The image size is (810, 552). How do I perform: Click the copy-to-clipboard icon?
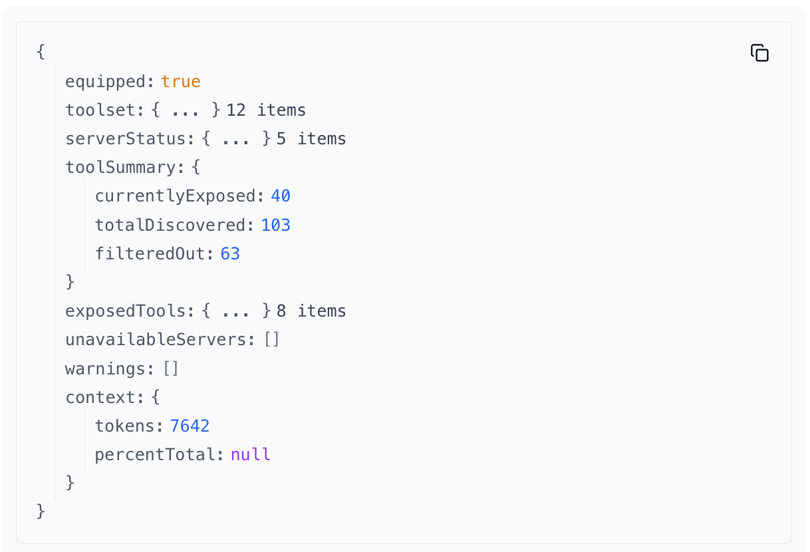pos(759,53)
